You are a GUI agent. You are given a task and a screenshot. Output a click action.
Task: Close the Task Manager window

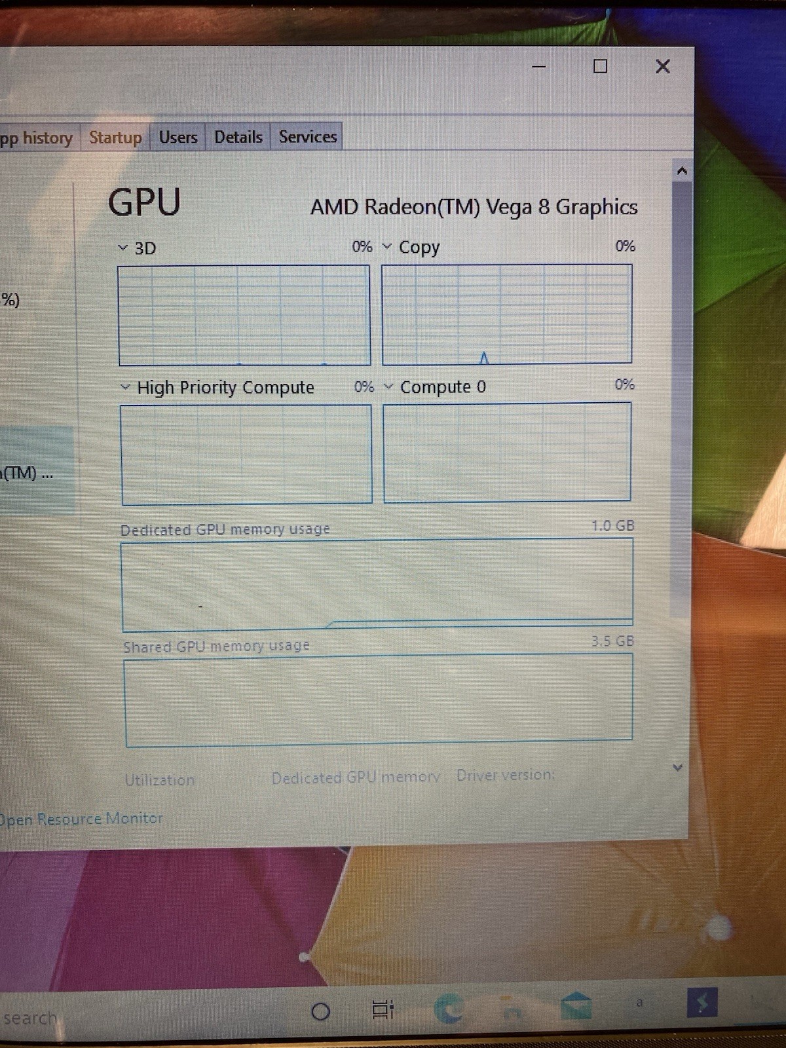coord(663,66)
